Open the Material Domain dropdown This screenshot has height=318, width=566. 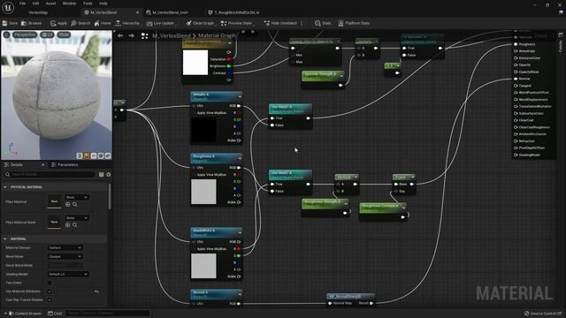tap(65, 247)
